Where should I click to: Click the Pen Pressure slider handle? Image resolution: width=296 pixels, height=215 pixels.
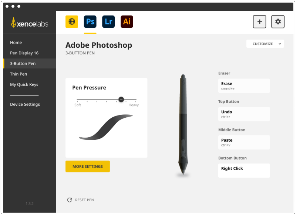(121, 100)
